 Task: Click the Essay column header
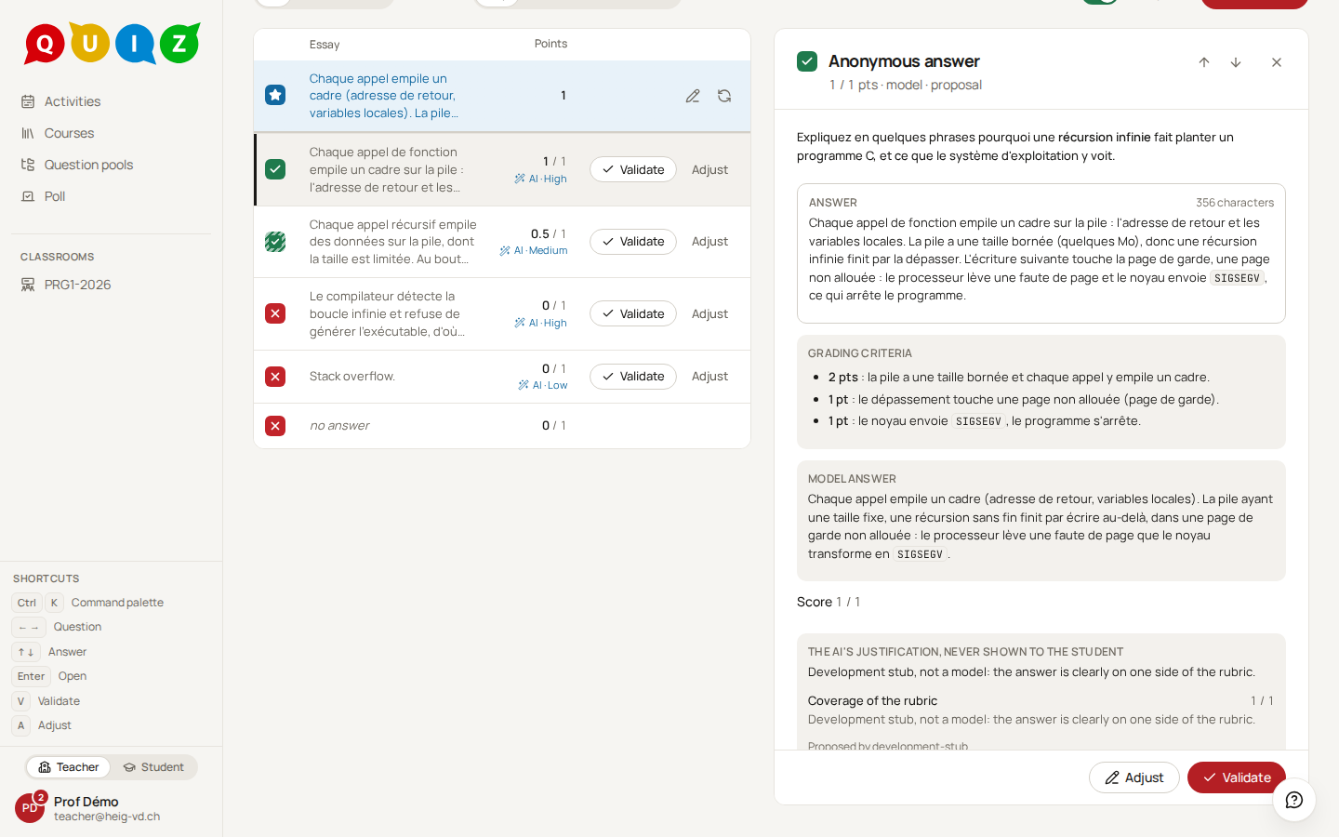(325, 45)
